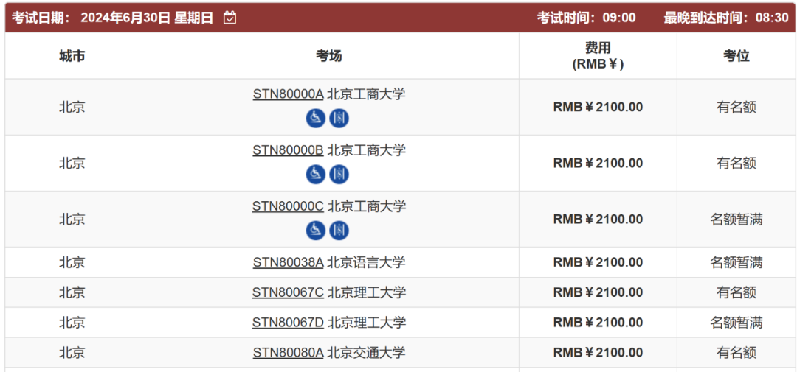Click the fee for STN80000B row

click(x=598, y=163)
